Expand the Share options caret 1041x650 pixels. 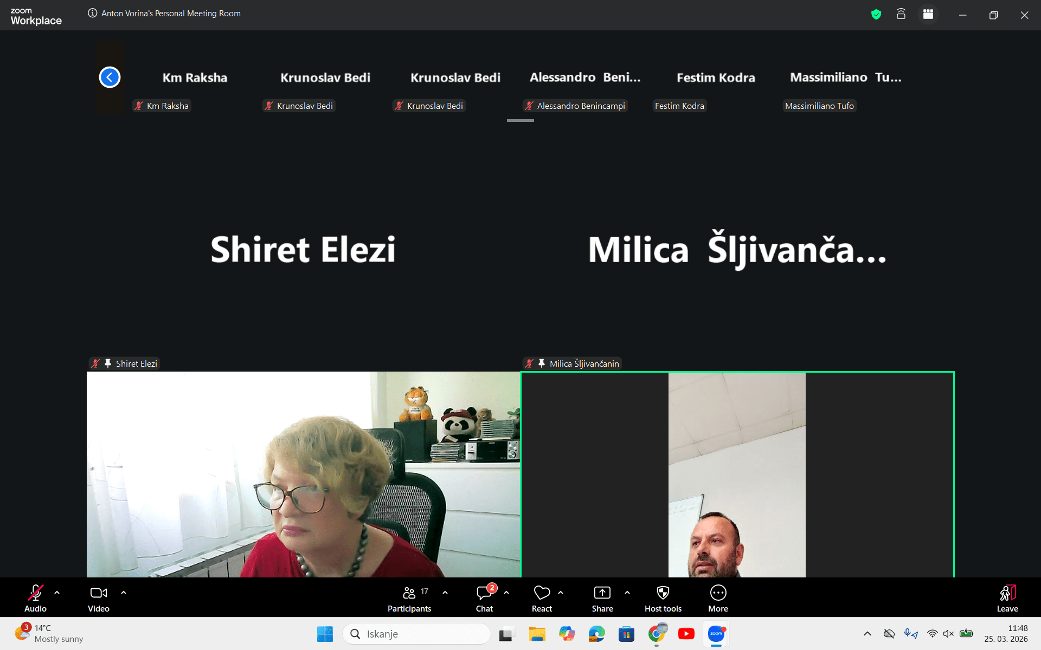click(x=627, y=593)
